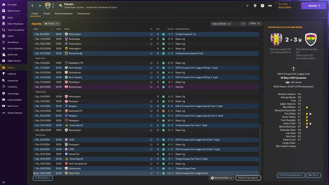Viewport: 329px width, 185px height.
Task: Go back with the left arrow in top bar
Action: point(32,6)
